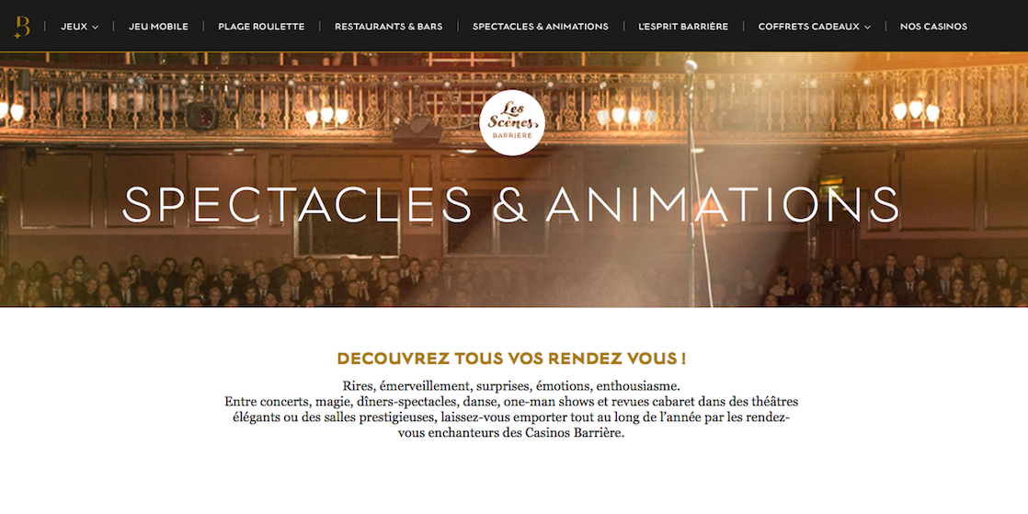Click the paragraph mentioning Casinos Barrière
The width and height of the screenshot is (1028, 514).
(511, 409)
